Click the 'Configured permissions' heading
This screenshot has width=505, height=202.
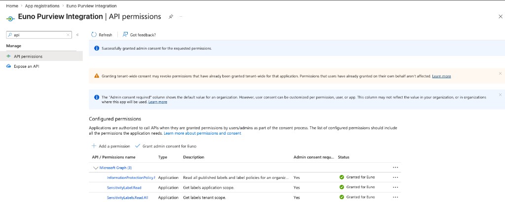point(115,119)
